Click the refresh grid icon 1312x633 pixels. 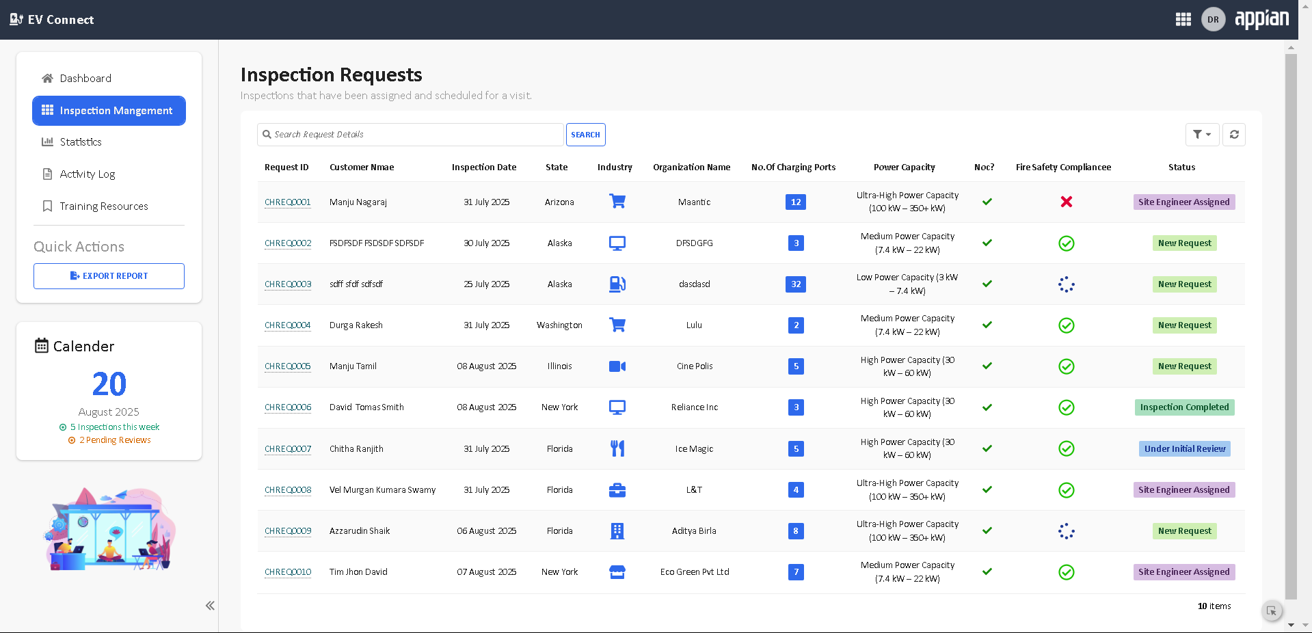[1234, 135]
